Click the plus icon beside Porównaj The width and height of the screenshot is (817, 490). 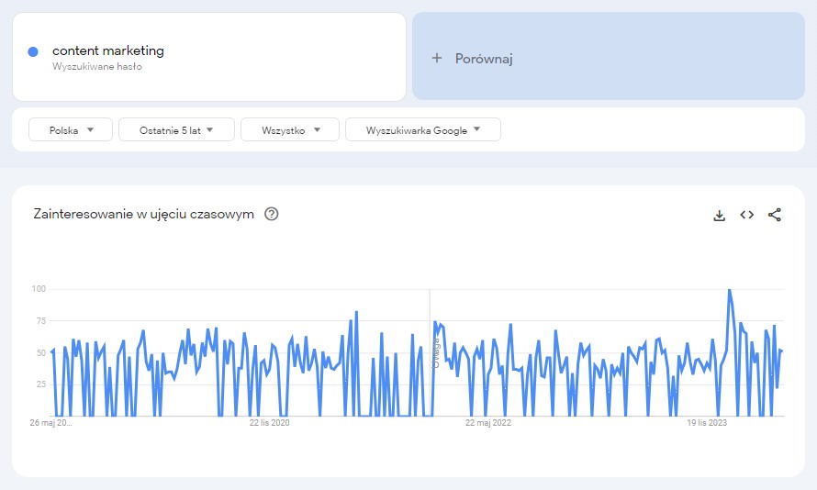point(437,58)
